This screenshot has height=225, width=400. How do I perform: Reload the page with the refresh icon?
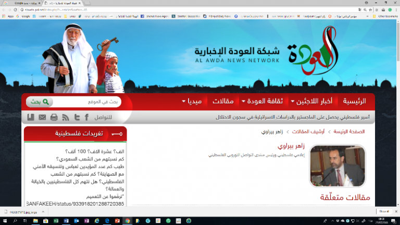coord(15,10)
